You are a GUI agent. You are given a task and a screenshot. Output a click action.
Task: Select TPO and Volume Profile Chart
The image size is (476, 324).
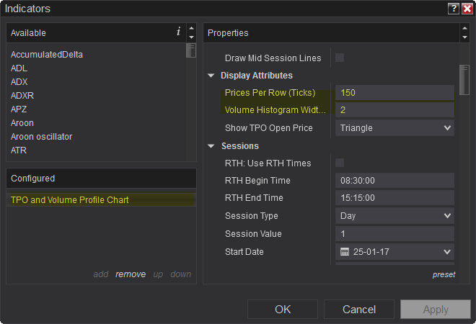[101, 200]
